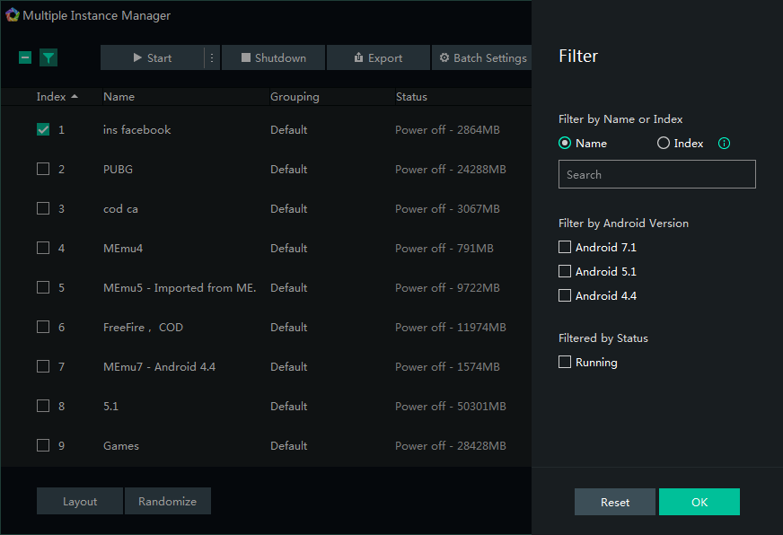
Task: Shut down the selected instances
Action: point(274,57)
